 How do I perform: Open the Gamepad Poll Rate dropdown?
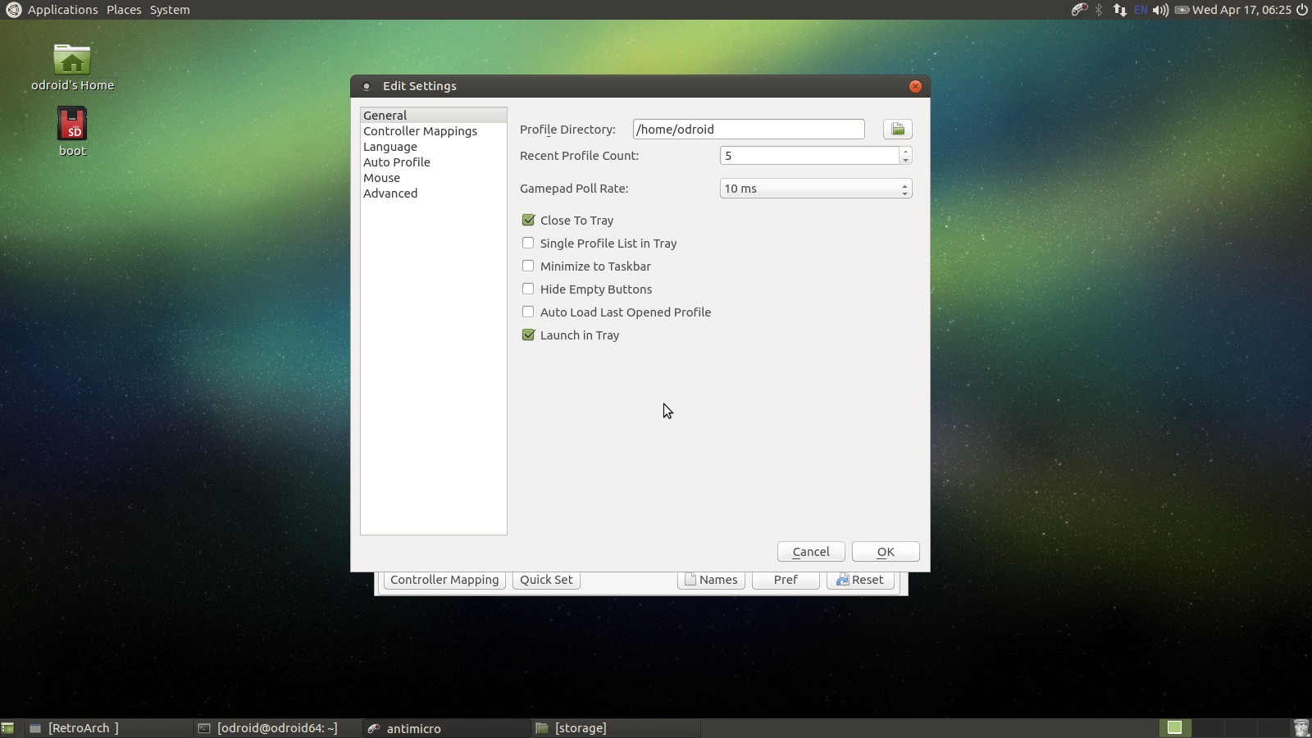(815, 189)
